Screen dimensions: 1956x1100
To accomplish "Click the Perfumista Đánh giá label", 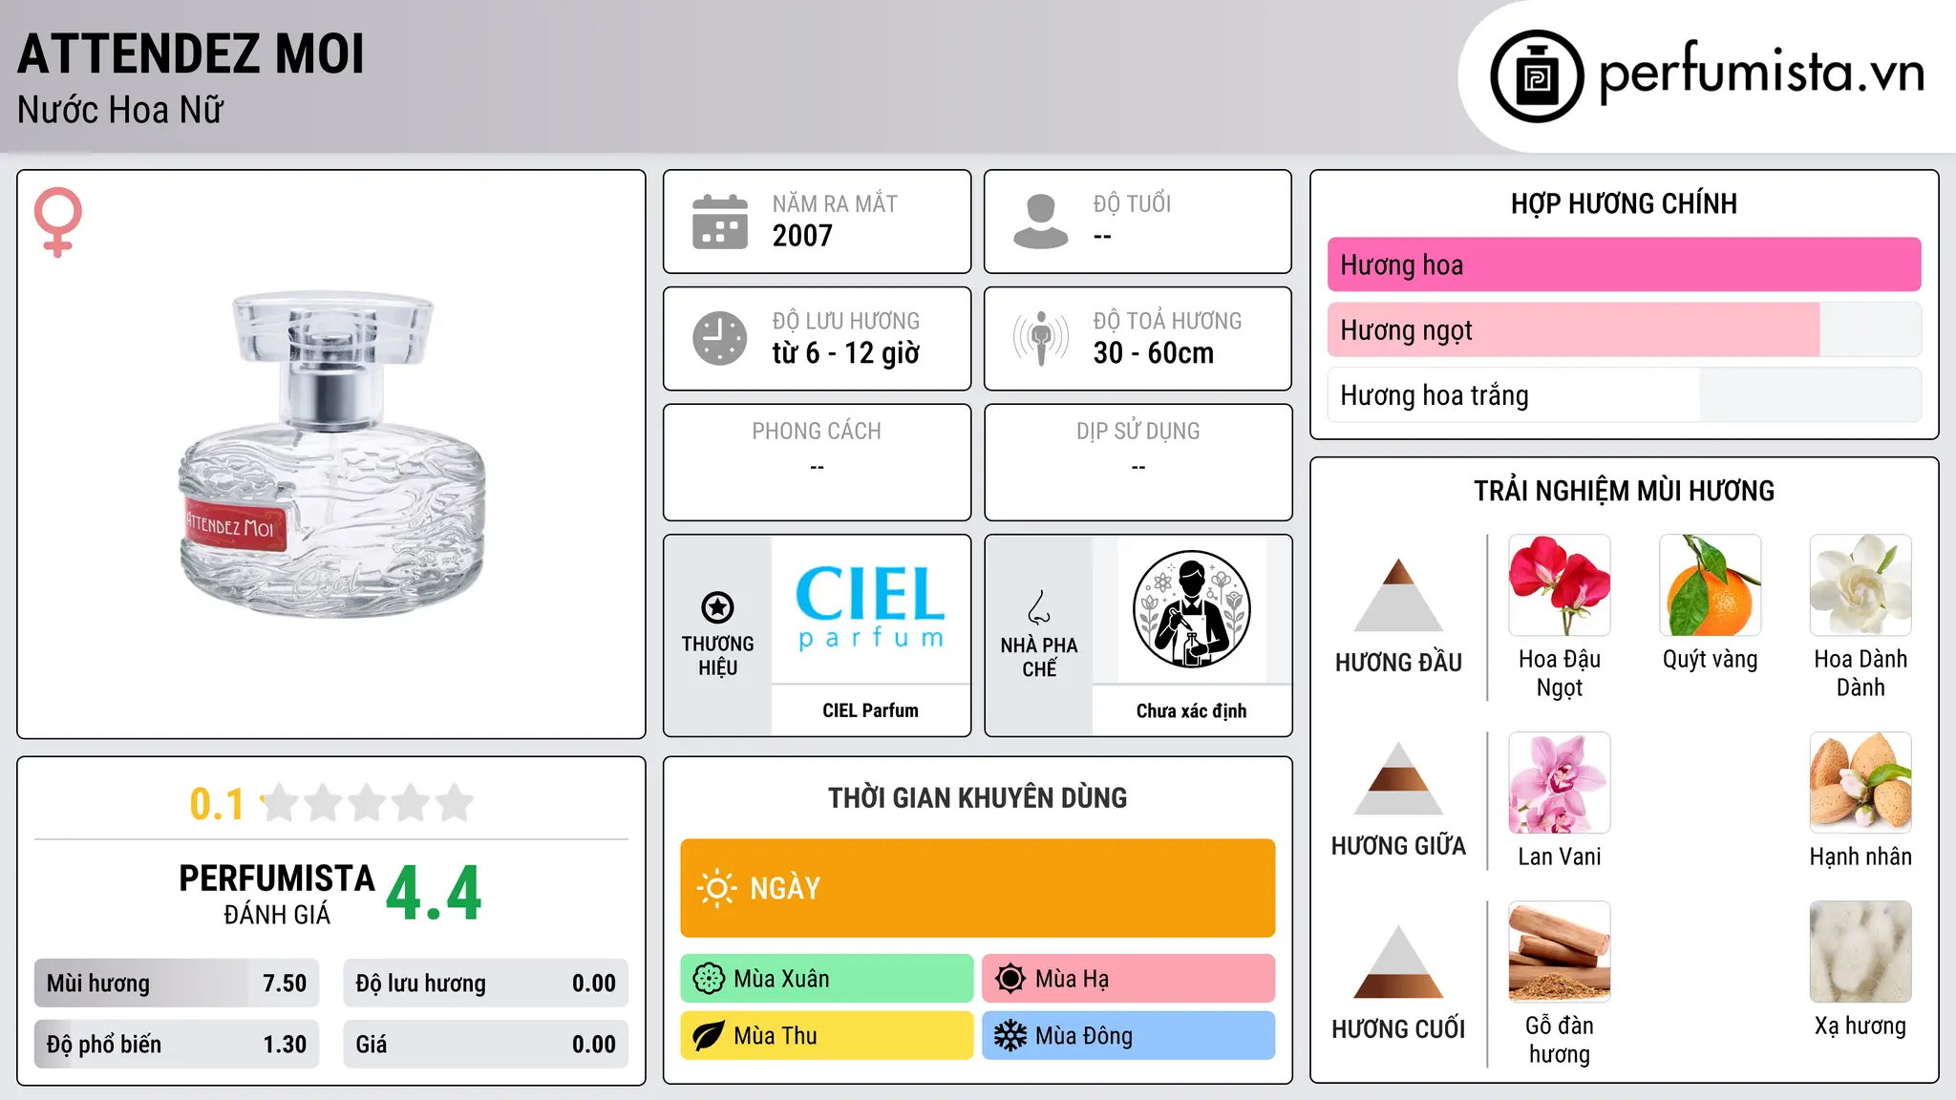I will click(x=277, y=894).
